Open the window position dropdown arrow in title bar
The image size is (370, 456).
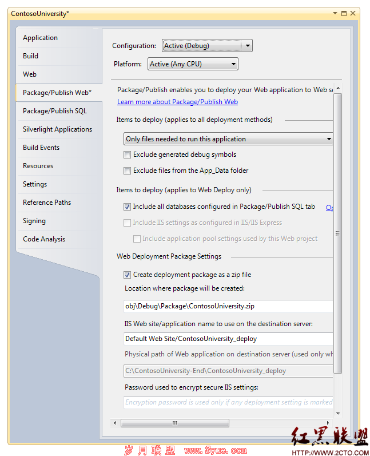335,13
